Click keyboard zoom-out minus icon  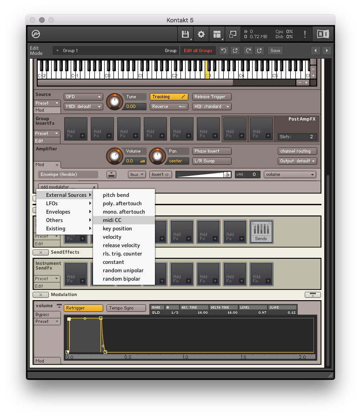tap(300, 83)
